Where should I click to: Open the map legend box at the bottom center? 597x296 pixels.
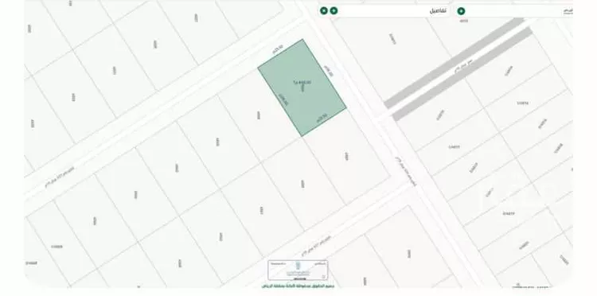298,270
